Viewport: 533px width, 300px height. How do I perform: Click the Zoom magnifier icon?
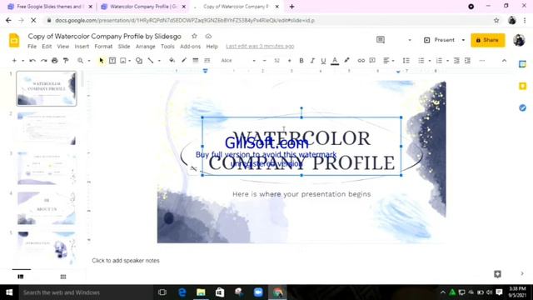pos(80,61)
